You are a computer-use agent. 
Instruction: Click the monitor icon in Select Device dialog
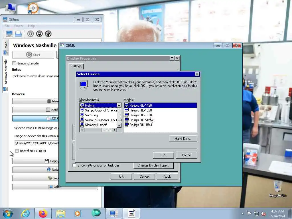[x=84, y=85]
